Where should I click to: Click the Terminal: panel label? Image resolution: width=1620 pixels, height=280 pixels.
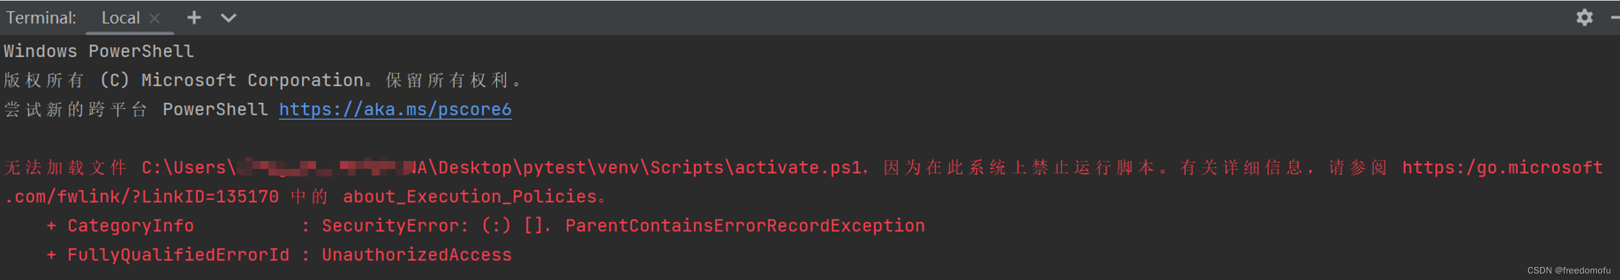click(x=42, y=18)
